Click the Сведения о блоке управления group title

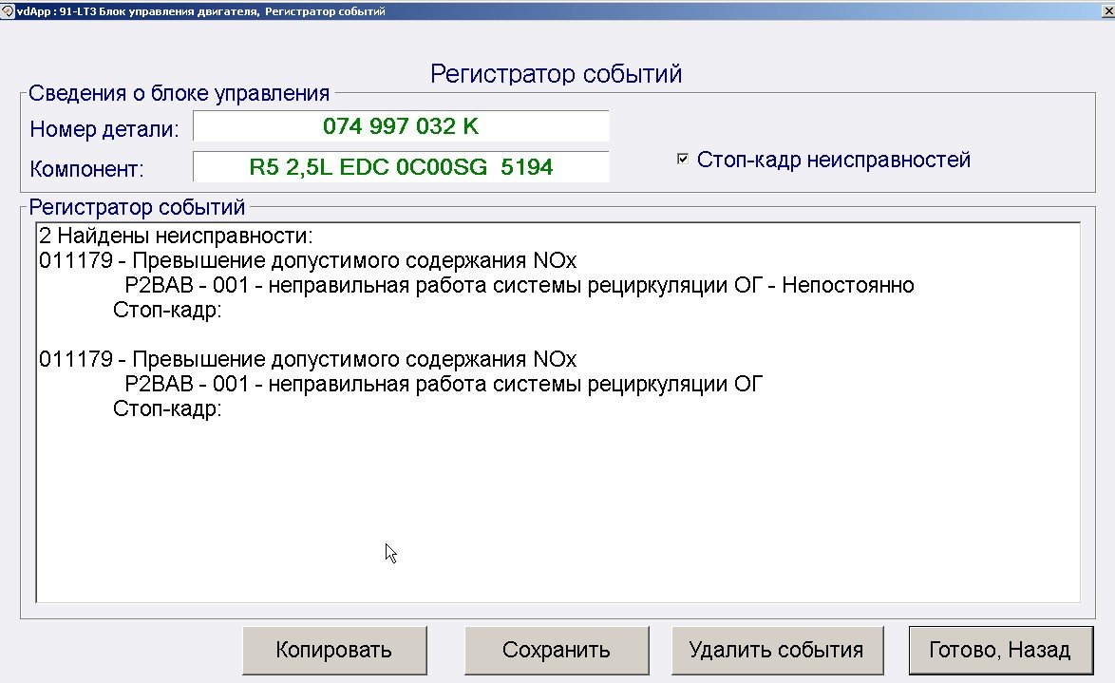tap(180, 93)
